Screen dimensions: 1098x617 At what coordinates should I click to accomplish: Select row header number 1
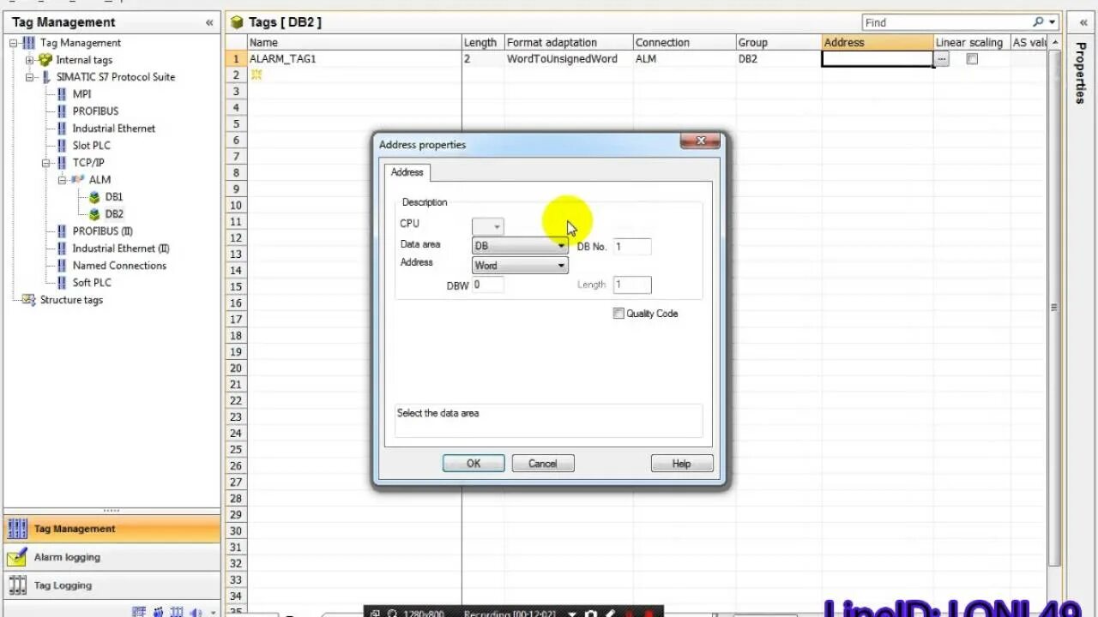(237, 59)
